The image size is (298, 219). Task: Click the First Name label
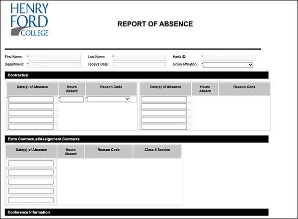point(14,57)
